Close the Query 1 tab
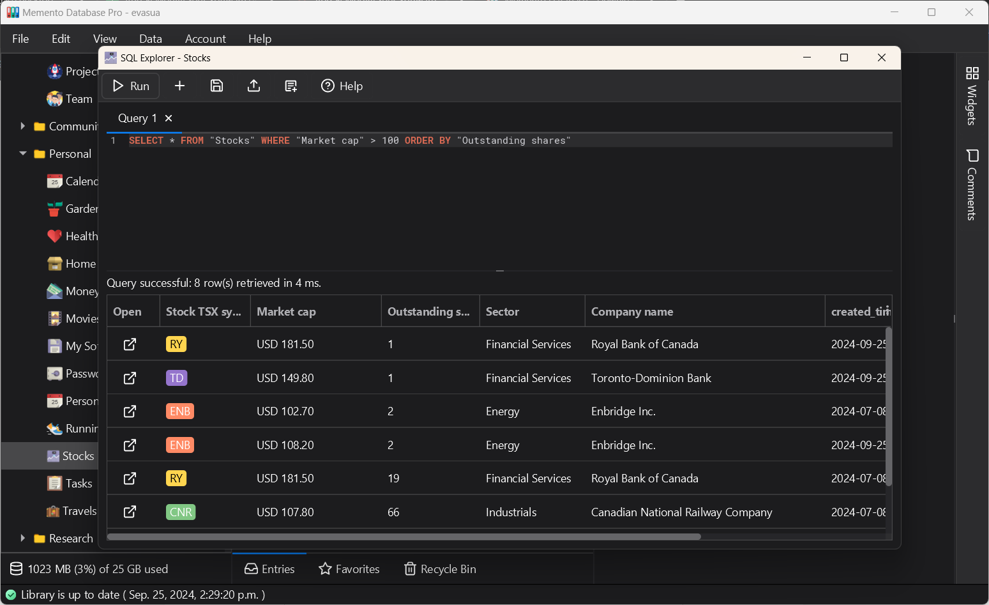Viewport: 989px width, 605px height. point(169,118)
